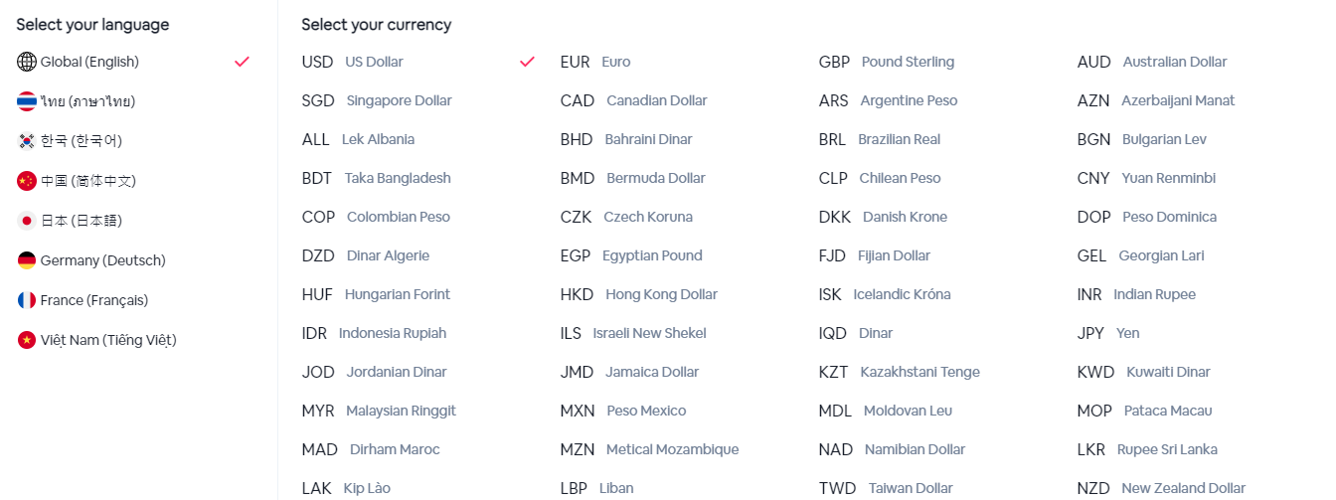This screenshot has height=500, width=1336.
Task: Pick AUD Australian Dollar
Action: click(x=1152, y=62)
